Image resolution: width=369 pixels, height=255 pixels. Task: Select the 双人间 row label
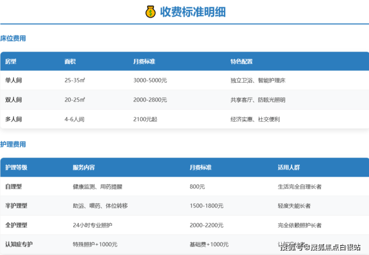pos(14,100)
